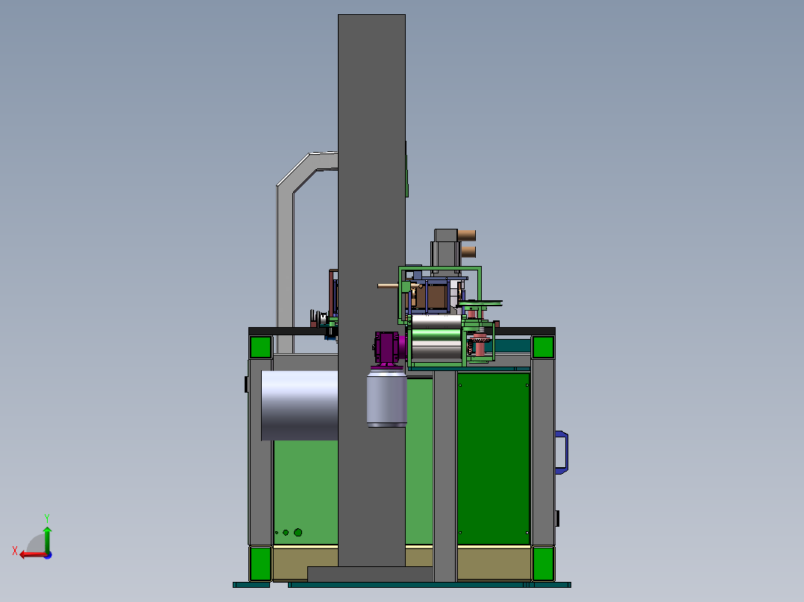
Task: Select the dark green cabinet door panel
Action: (493, 458)
